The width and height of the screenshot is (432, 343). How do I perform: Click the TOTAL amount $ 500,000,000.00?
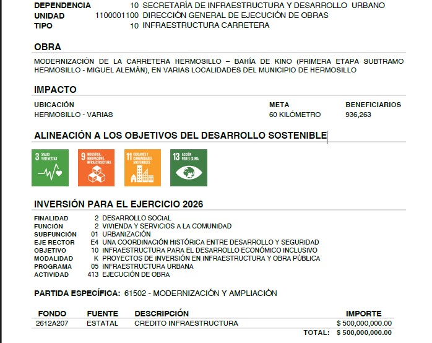point(364,332)
